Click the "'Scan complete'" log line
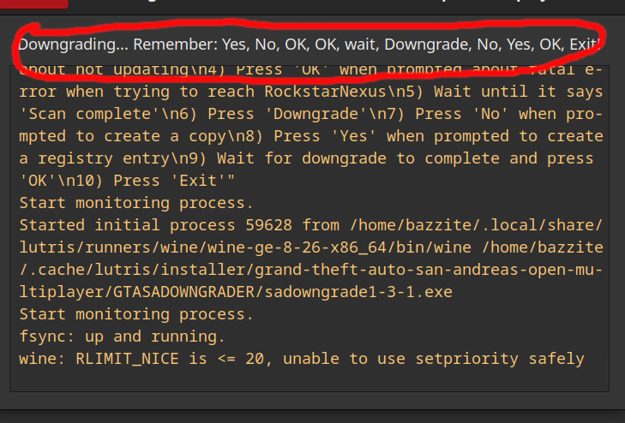The height and width of the screenshot is (423, 625). (311, 114)
